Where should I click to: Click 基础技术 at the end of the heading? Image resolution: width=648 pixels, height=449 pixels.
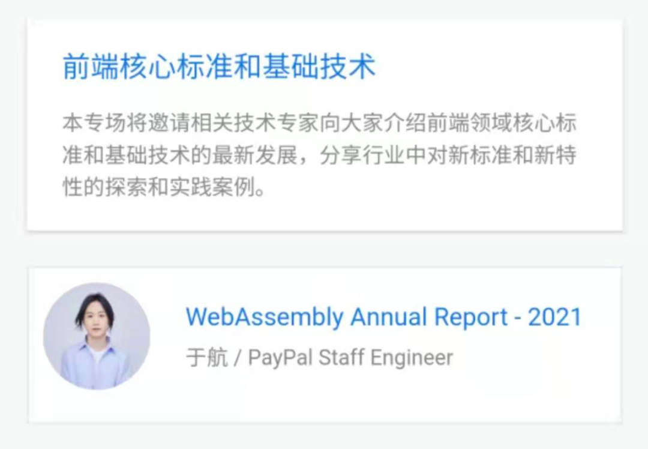pos(319,67)
